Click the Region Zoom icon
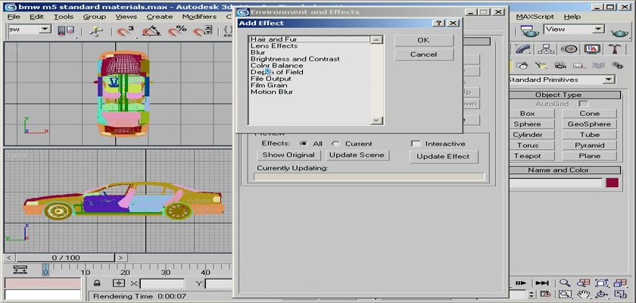636x303 pixels. [565, 294]
